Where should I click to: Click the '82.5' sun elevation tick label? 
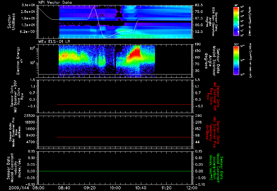[x=199, y=5]
